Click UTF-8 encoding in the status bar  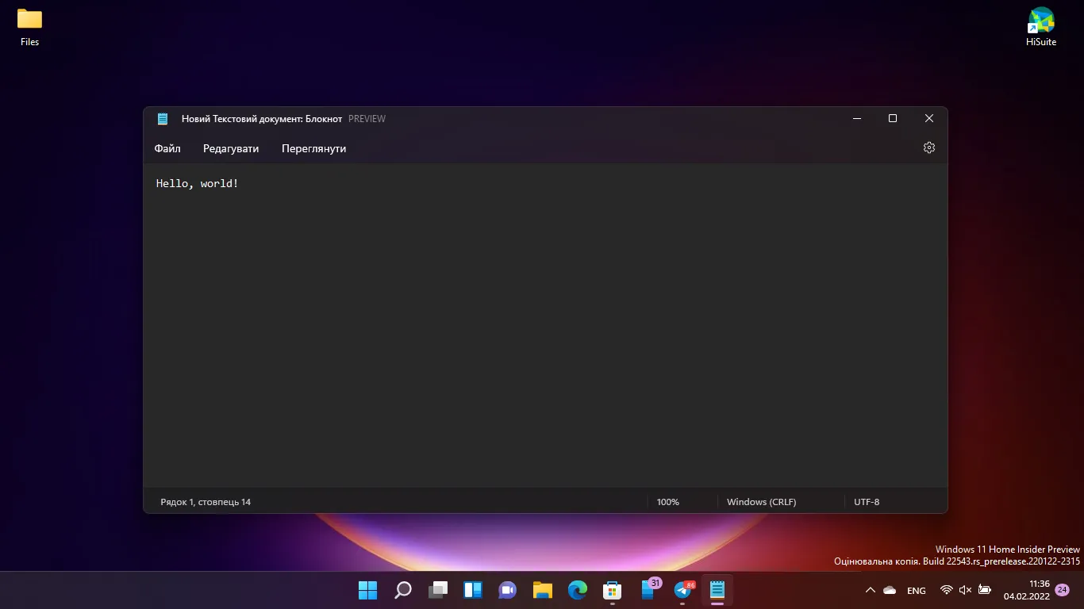[867, 501]
